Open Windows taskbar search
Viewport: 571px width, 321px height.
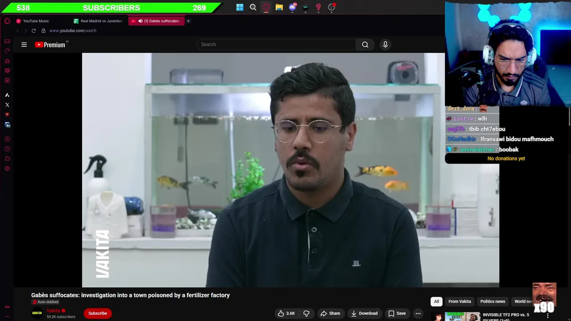coord(253,7)
